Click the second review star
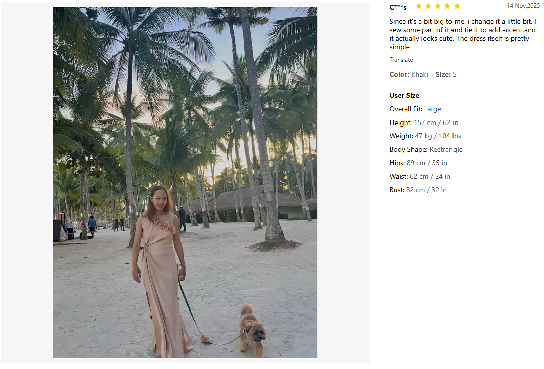This screenshot has width=544, height=369. pyautogui.click(x=428, y=6)
